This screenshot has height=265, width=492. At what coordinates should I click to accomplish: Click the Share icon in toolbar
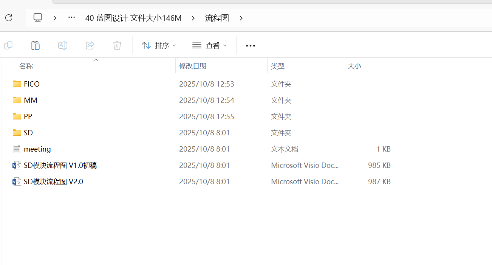pyautogui.click(x=90, y=45)
